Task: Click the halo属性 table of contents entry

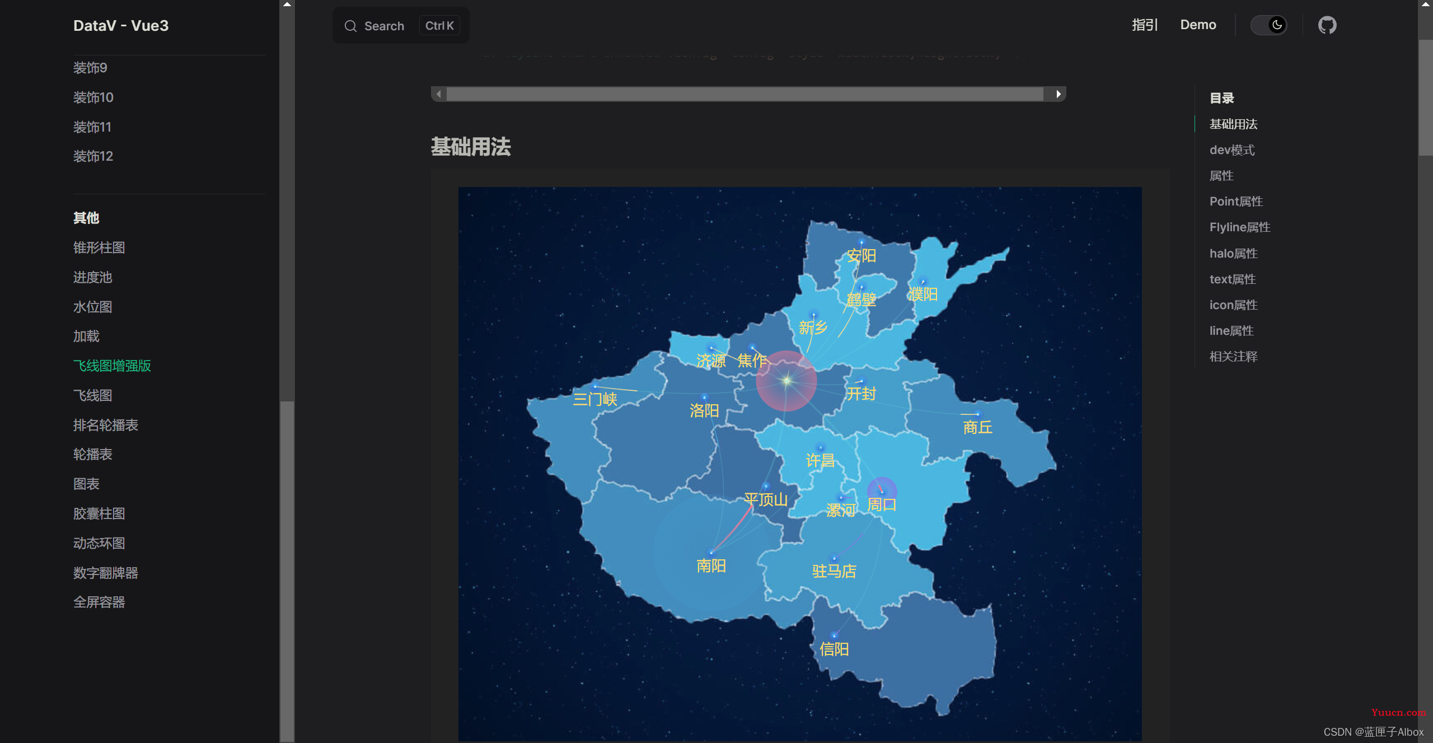Action: coord(1233,252)
